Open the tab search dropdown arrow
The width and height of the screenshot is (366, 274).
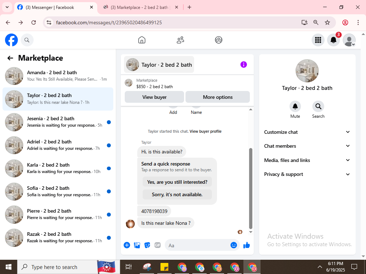[x=7, y=7]
